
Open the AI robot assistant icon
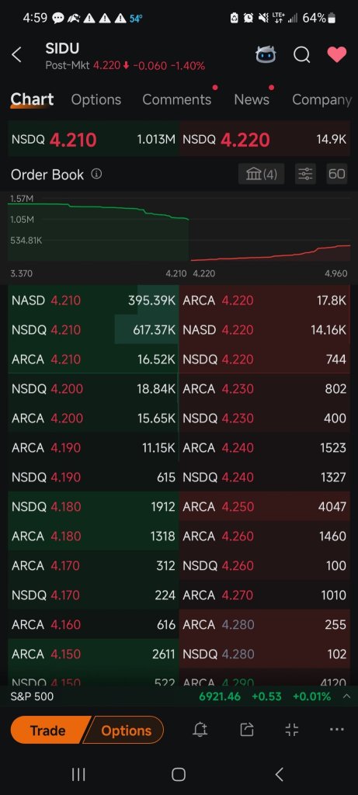(x=266, y=54)
